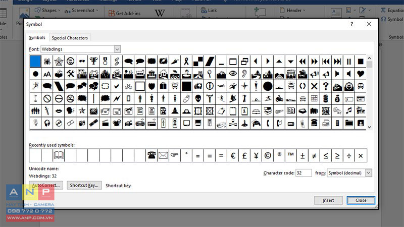Open dialog help question mark
This screenshot has width=404, height=227.
(x=351, y=24)
